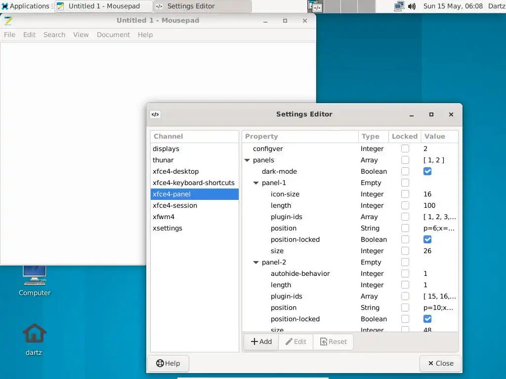Click the value 26 for panel-1 size
Screen dimensions: 506x379
click(x=427, y=251)
